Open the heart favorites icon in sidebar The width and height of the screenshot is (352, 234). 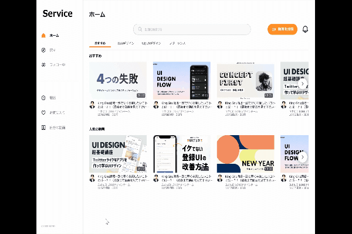(x=43, y=113)
